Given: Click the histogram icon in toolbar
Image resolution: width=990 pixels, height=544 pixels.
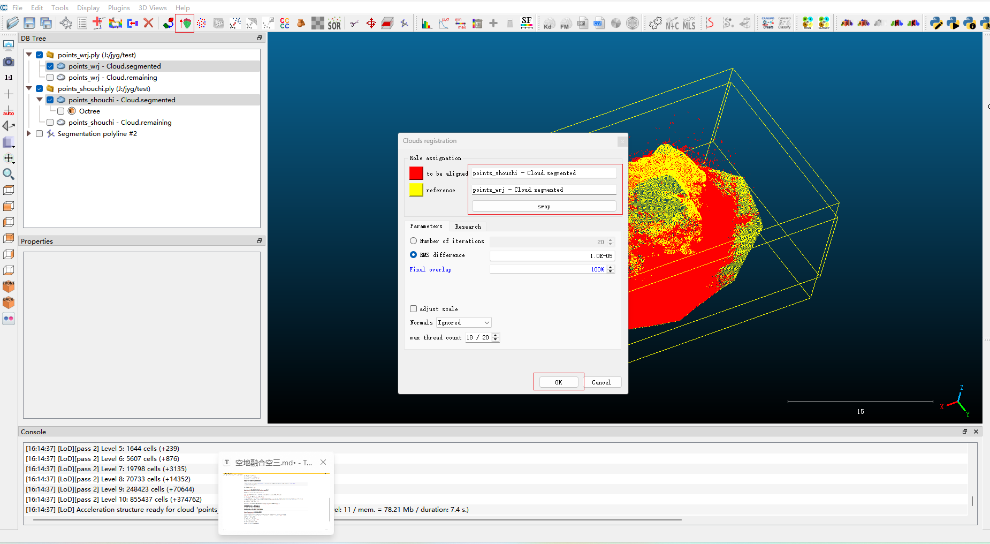Looking at the screenshot, I should [427, 24].
